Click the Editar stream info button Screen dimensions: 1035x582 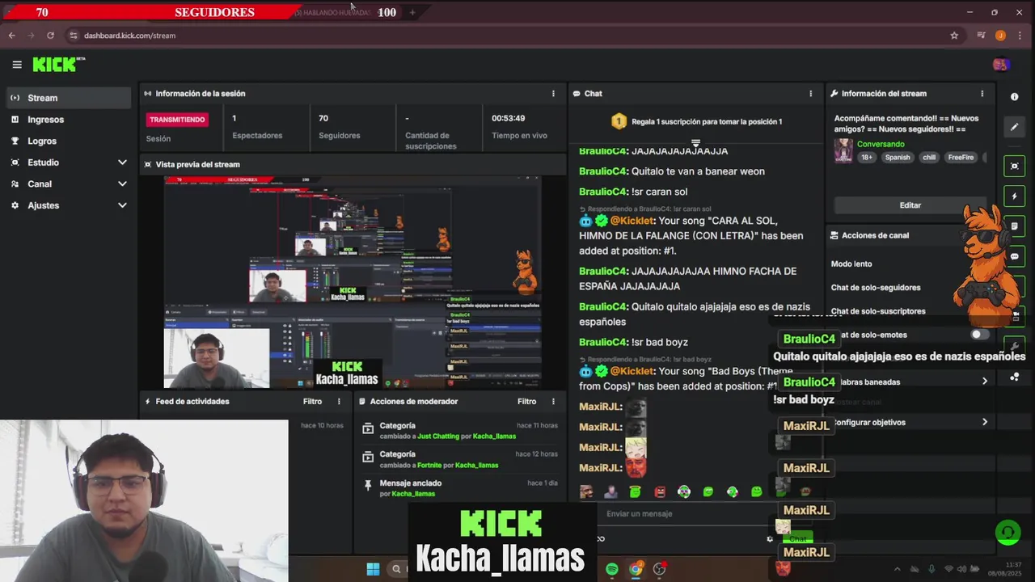910,205
